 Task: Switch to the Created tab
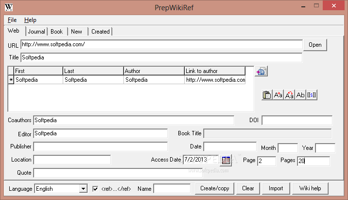(x=101, y=32)
